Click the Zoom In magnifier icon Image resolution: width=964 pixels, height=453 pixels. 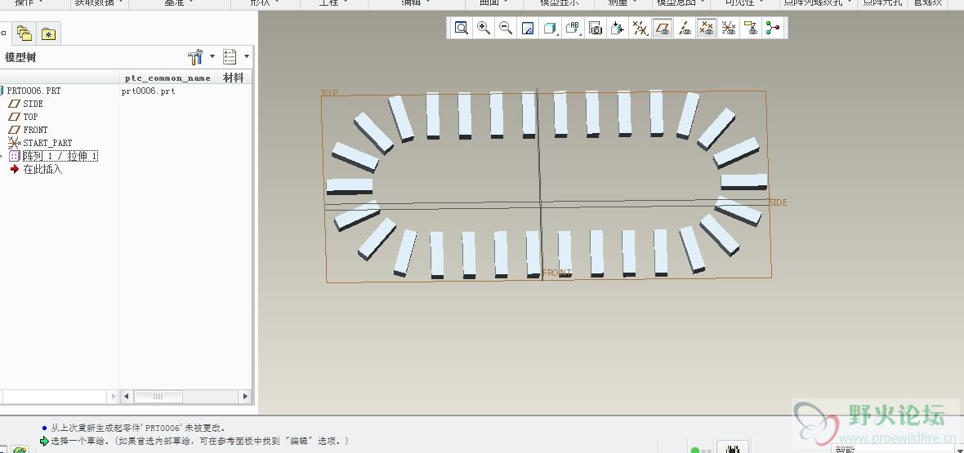pos(484,28)
